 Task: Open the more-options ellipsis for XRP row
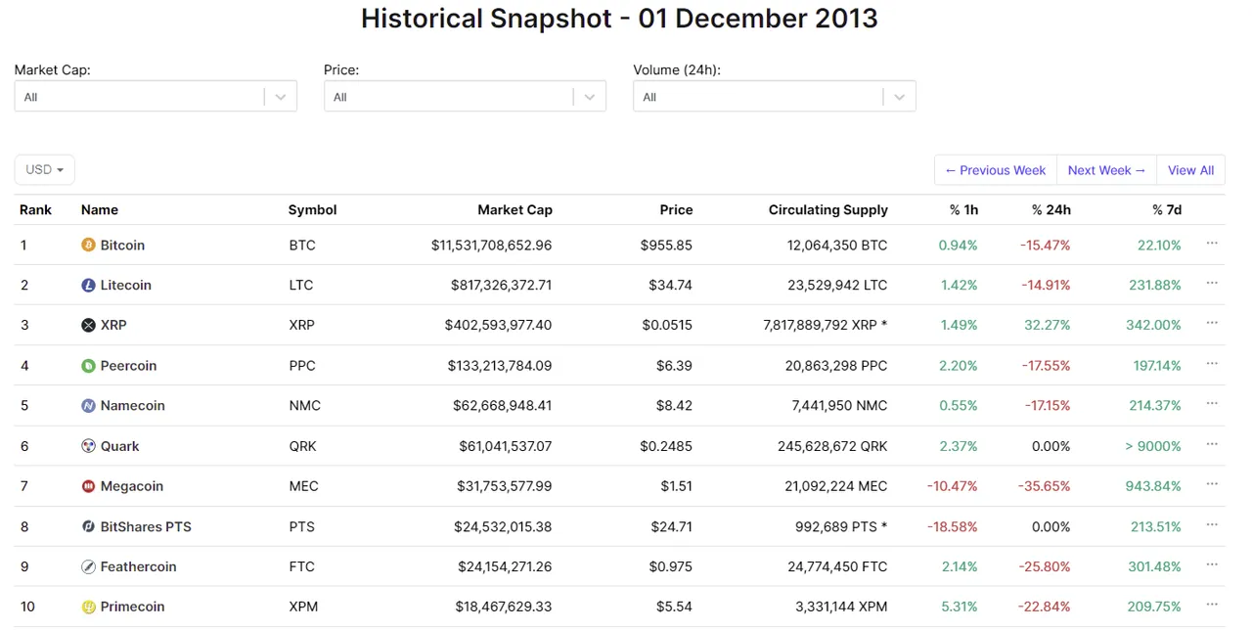(x=1212, y=324)
